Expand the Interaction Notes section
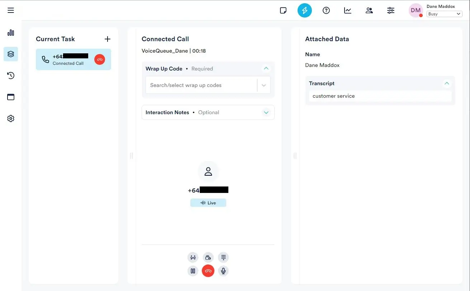 266,112
